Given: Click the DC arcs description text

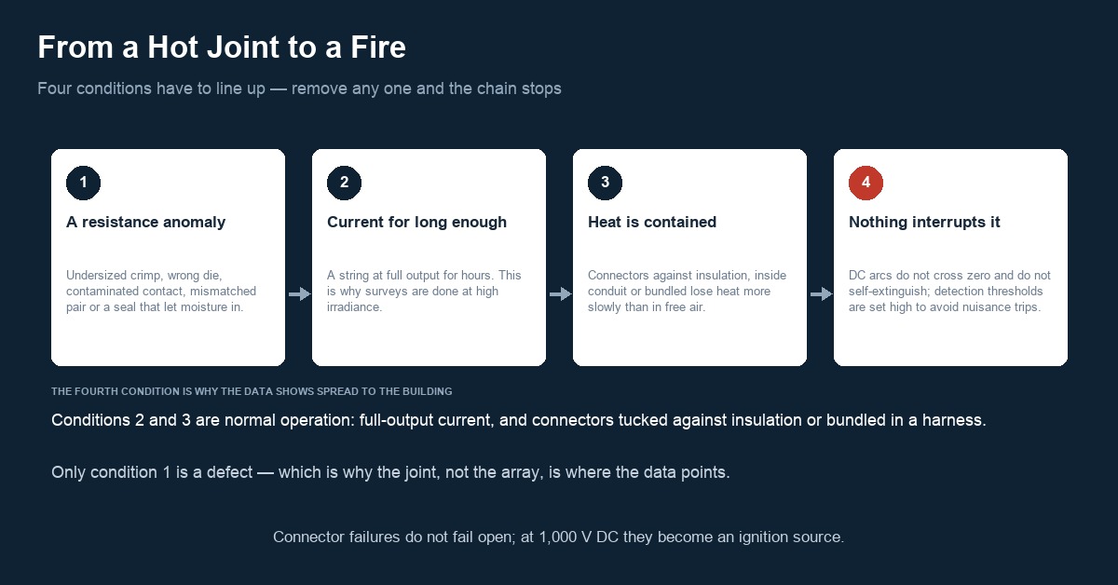Looking at the screenshot, I should [x=949, y=291].
